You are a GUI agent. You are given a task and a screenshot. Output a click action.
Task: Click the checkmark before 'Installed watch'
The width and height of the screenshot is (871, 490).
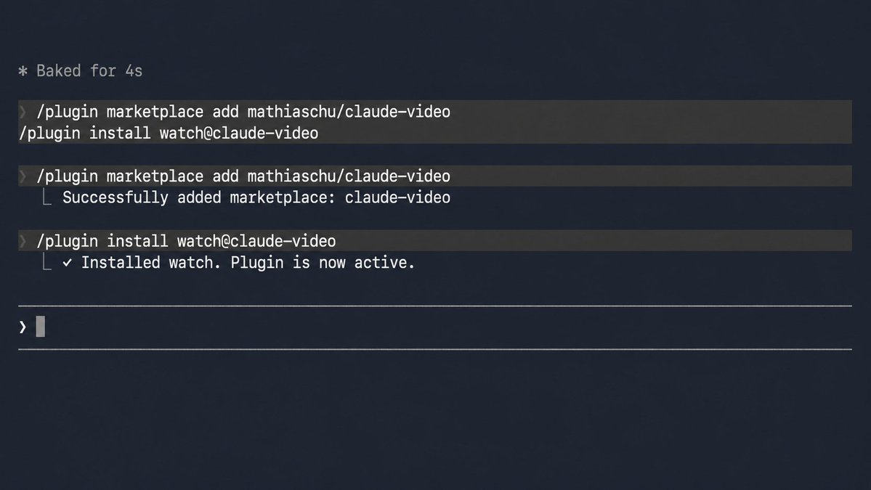(68, 263)
